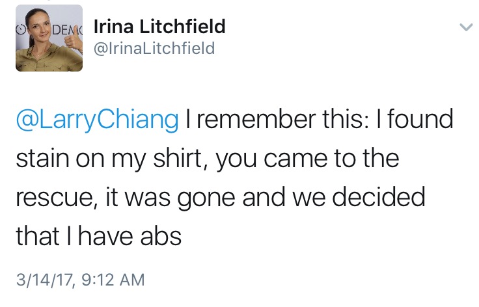Open the Irina Litchfield display name link
The height and width of the screenshot is (307, 479).
tap(159, 27)
